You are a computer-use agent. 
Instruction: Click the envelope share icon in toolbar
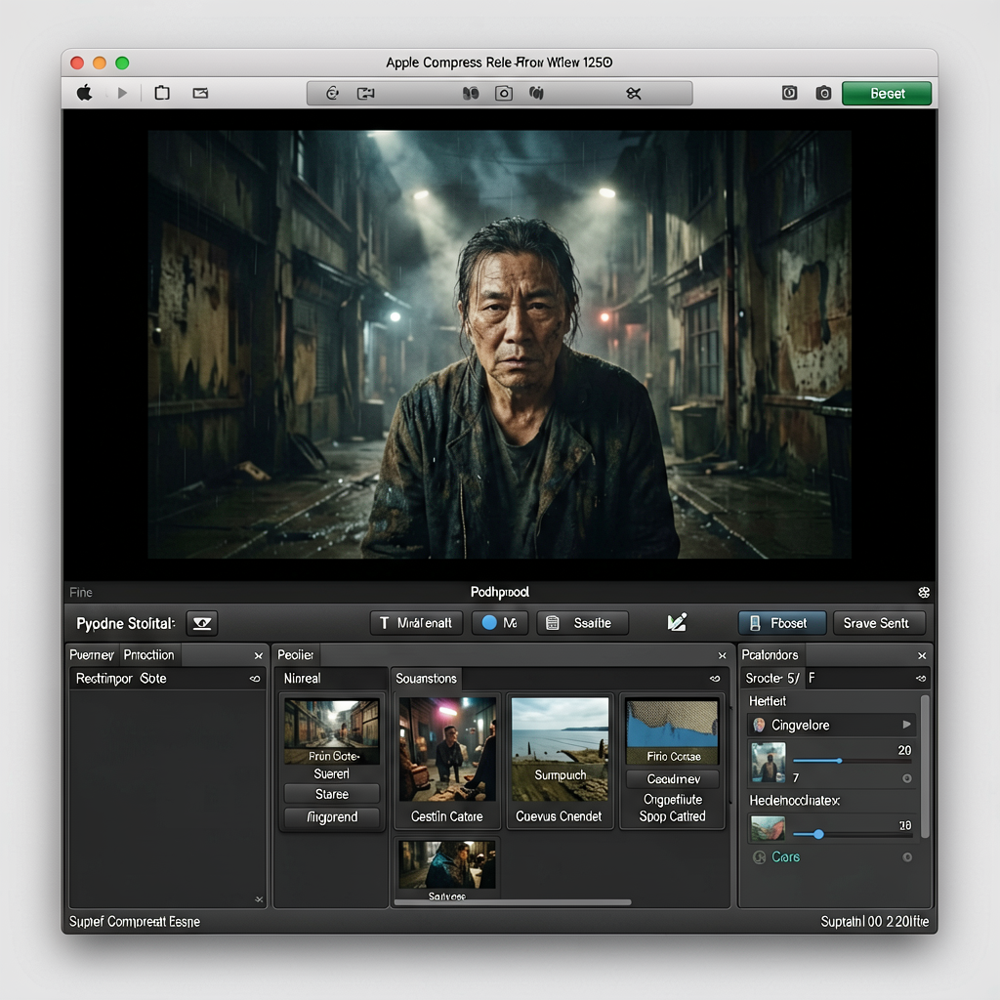click(x=200, y=93)
